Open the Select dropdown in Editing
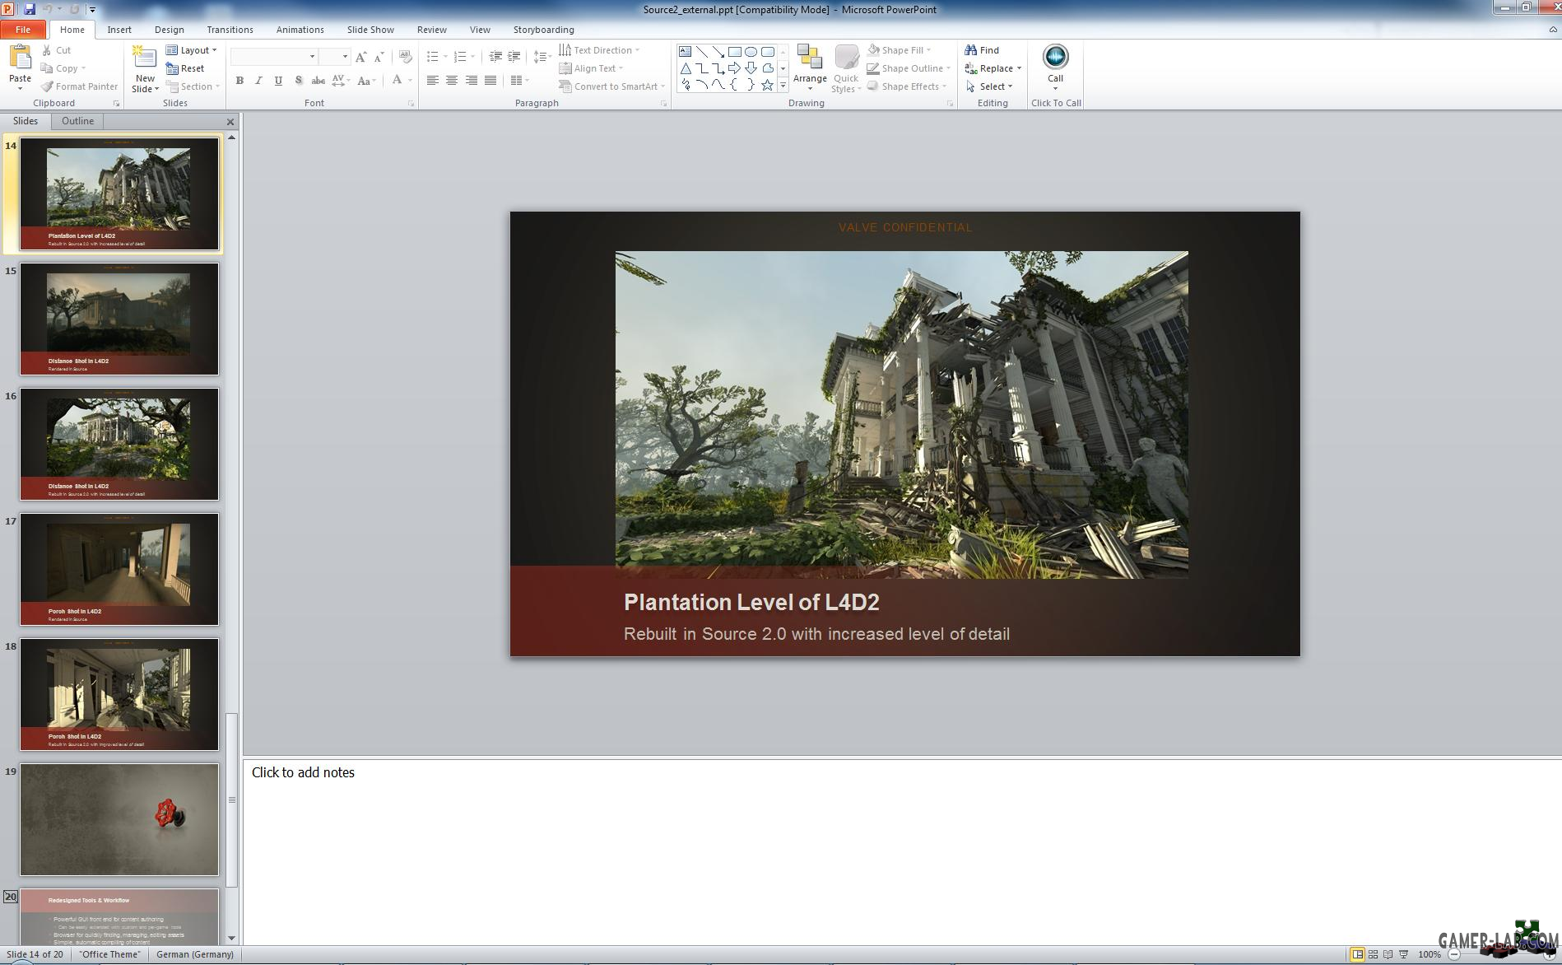The width and height of the screenshot is (1562, 965). 989,86
